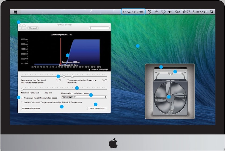The height and width of the screenshot is (151, 225).
Task: Click the Time Machine menu bar icon
Action: (149, 12)
